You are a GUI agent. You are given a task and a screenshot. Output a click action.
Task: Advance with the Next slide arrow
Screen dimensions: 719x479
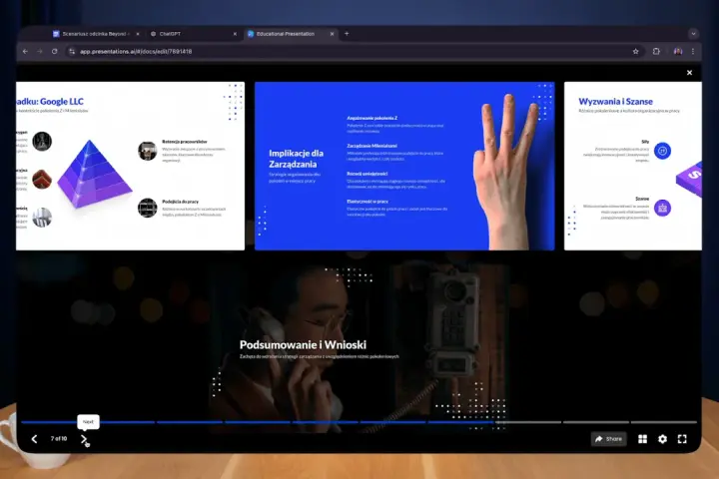pyautogui.click(x=84, y=439)
